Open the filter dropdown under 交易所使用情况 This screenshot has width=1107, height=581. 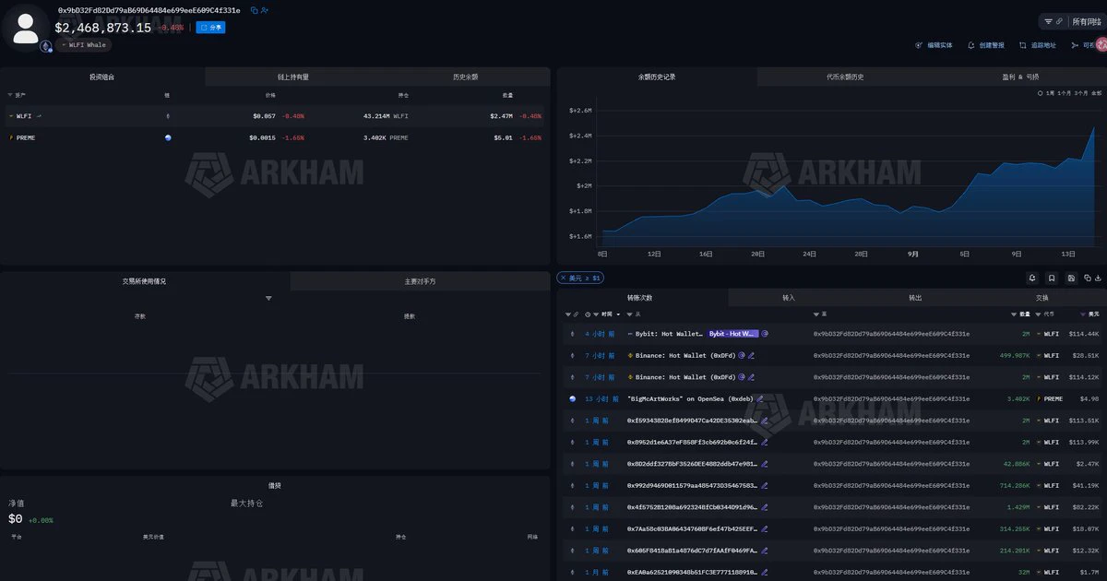(x=268, y=299)
